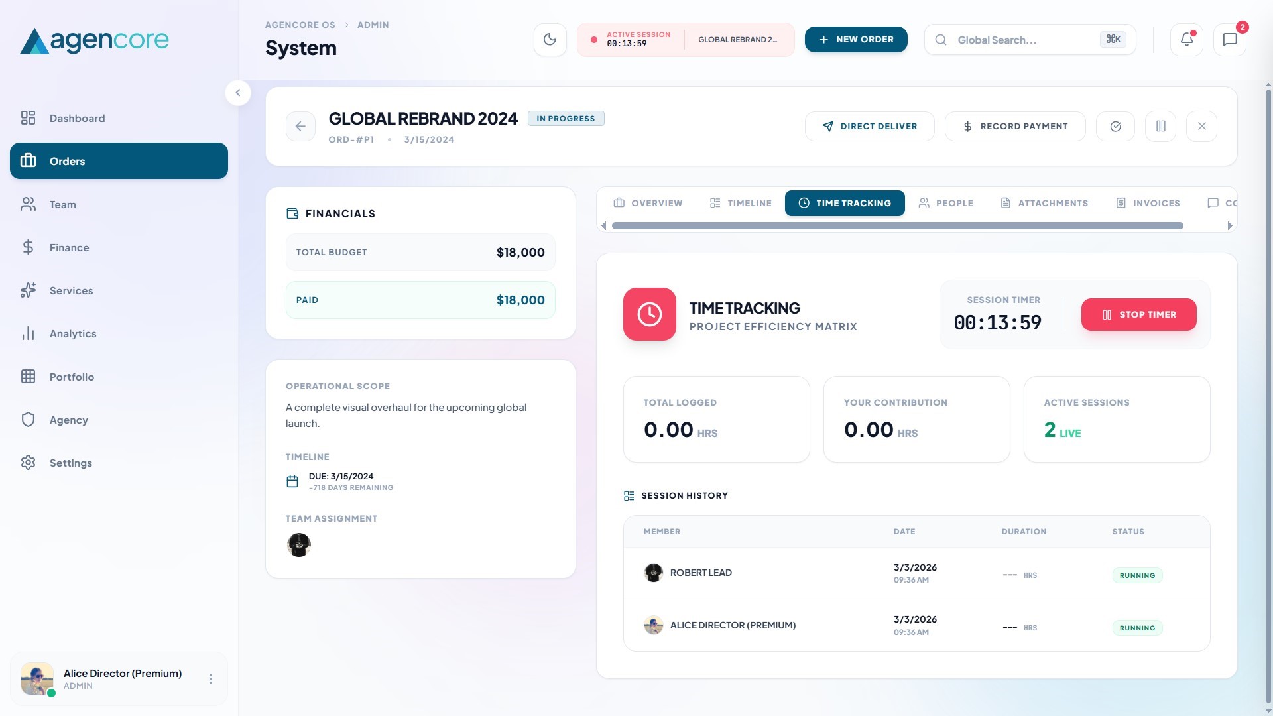This screenshot has height=716, width=1273.
Task: Open the Invoices tab
Action: [x=1148, y=203]
